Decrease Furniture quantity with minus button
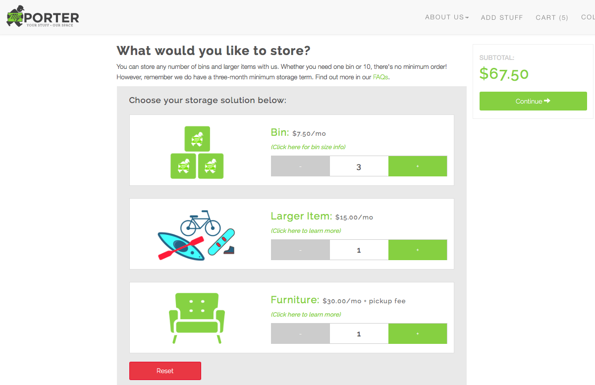 tap(300, 334)
